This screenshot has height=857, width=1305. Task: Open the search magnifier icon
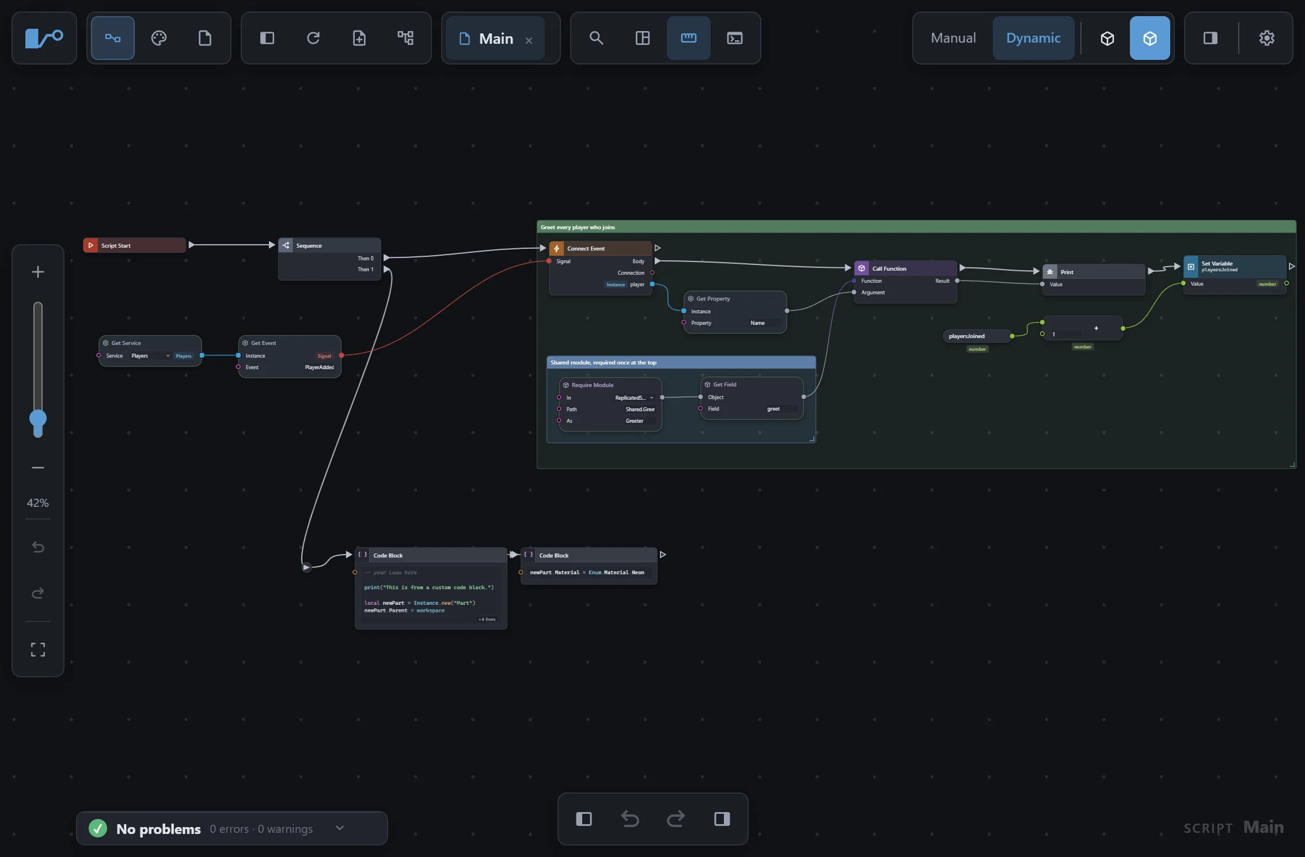click(597, 38)
